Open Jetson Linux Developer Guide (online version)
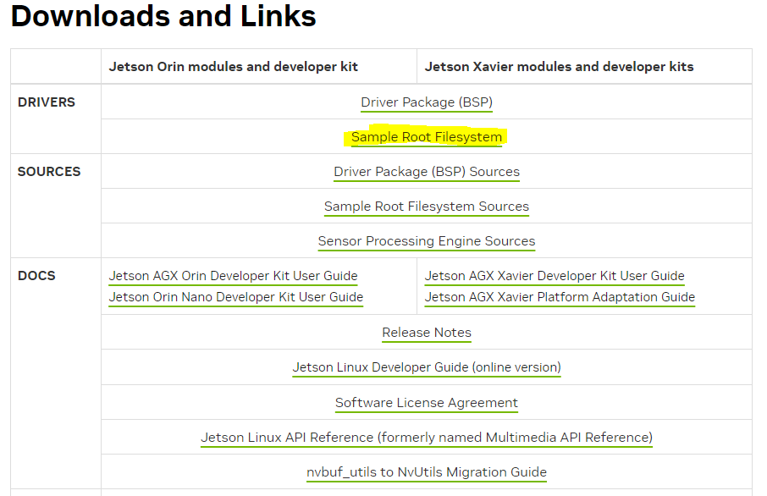The height and width of the screenshot is (496, 767). (x=427, y=367)
